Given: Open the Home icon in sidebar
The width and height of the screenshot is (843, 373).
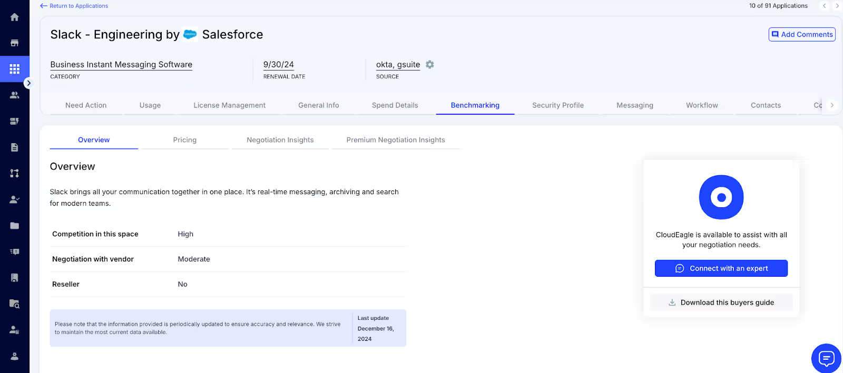Looking at the screenshot, I should (x=15, y=17).
